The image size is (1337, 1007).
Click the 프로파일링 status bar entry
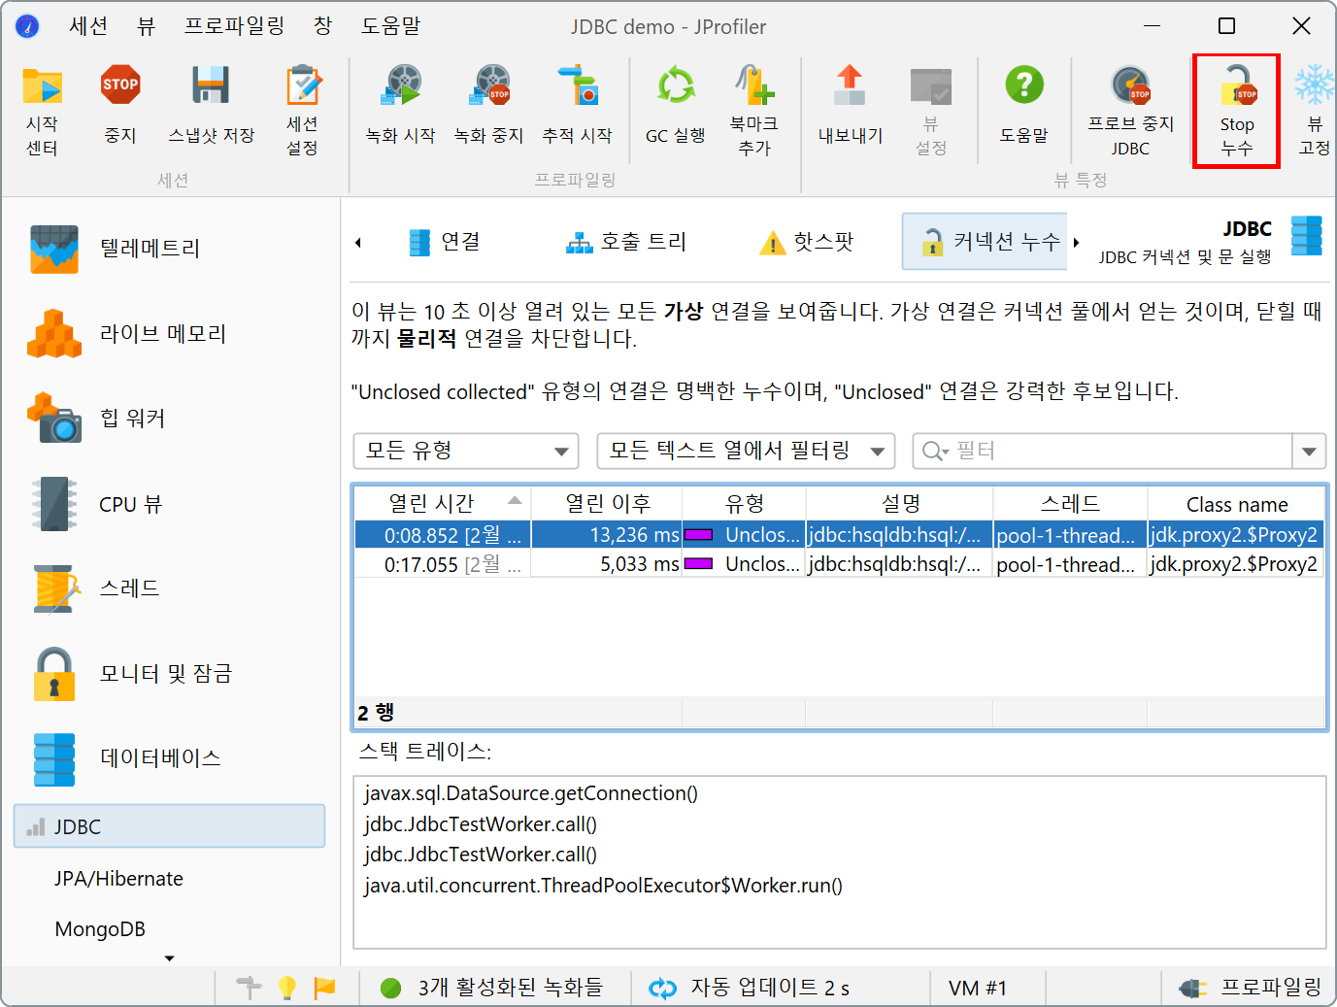point(1250,988)
